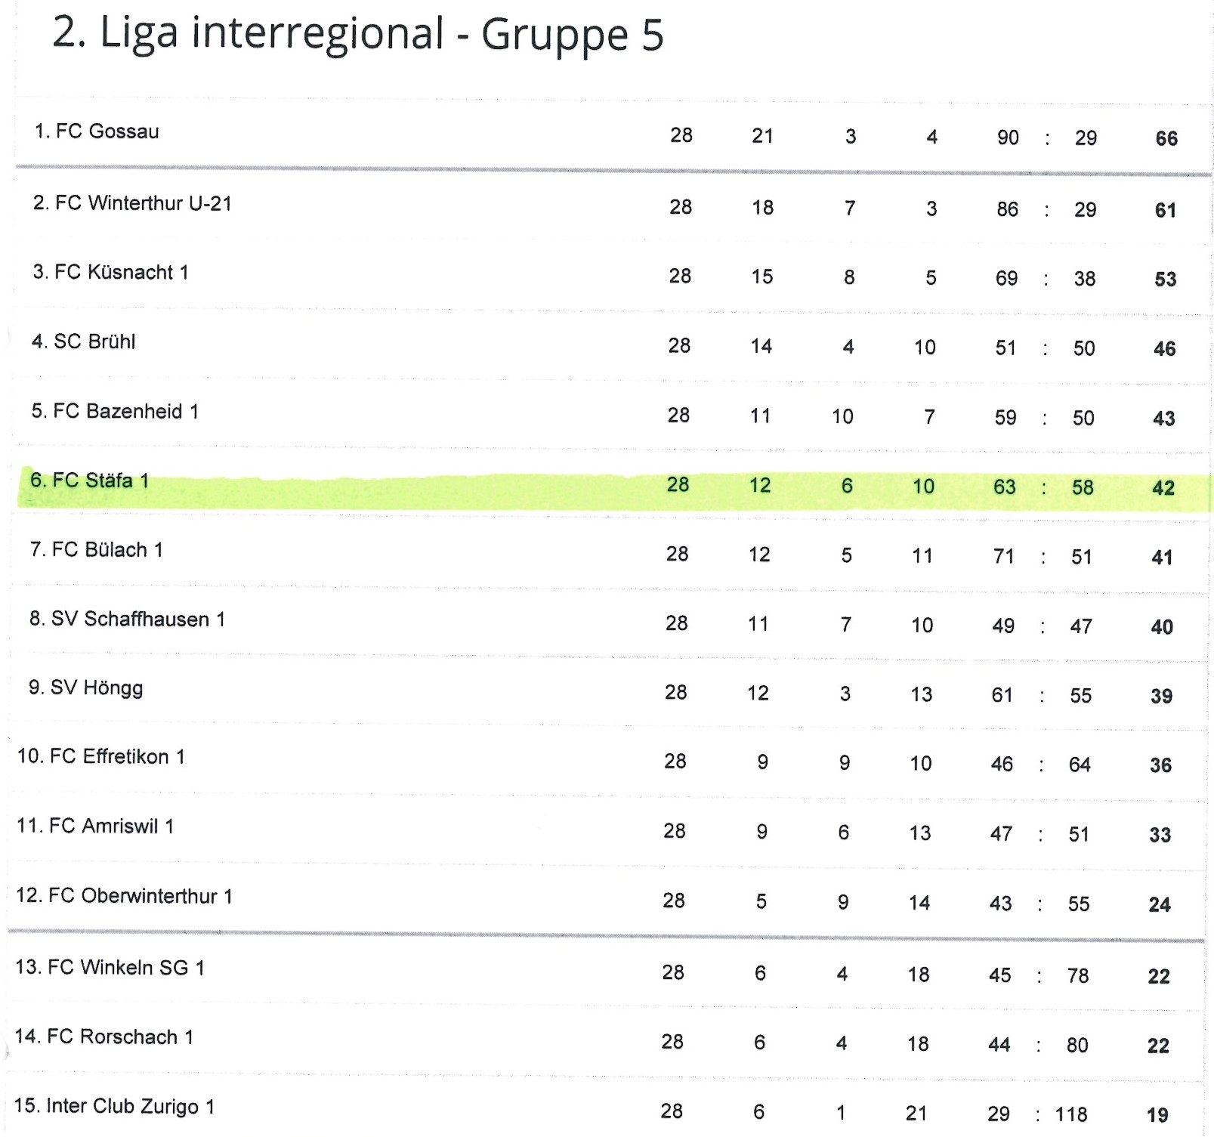Click the title '2. Liga interregional - Gruppe 5'
The image size is (1214, 1137).
pyautogui.click(x=357, y=34)
